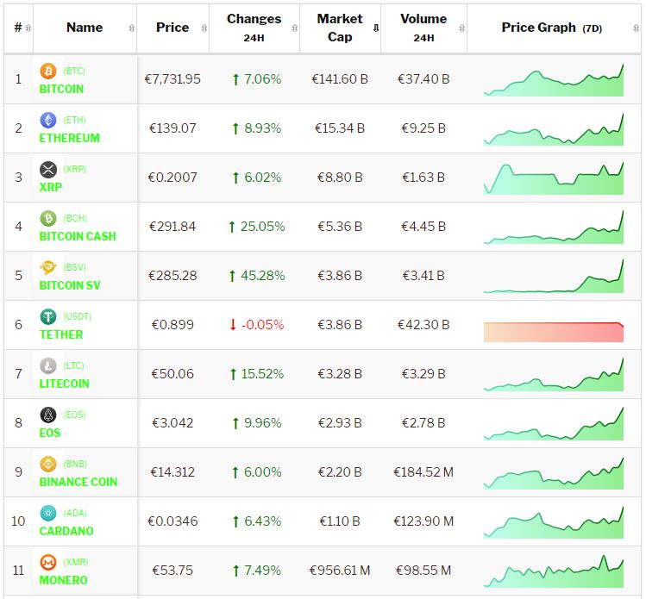Image resolution: width=646 pixels, height=599 pixels.
Task: Sort the table by Name header
Action: pyautogui.click(x=85, y=28)
